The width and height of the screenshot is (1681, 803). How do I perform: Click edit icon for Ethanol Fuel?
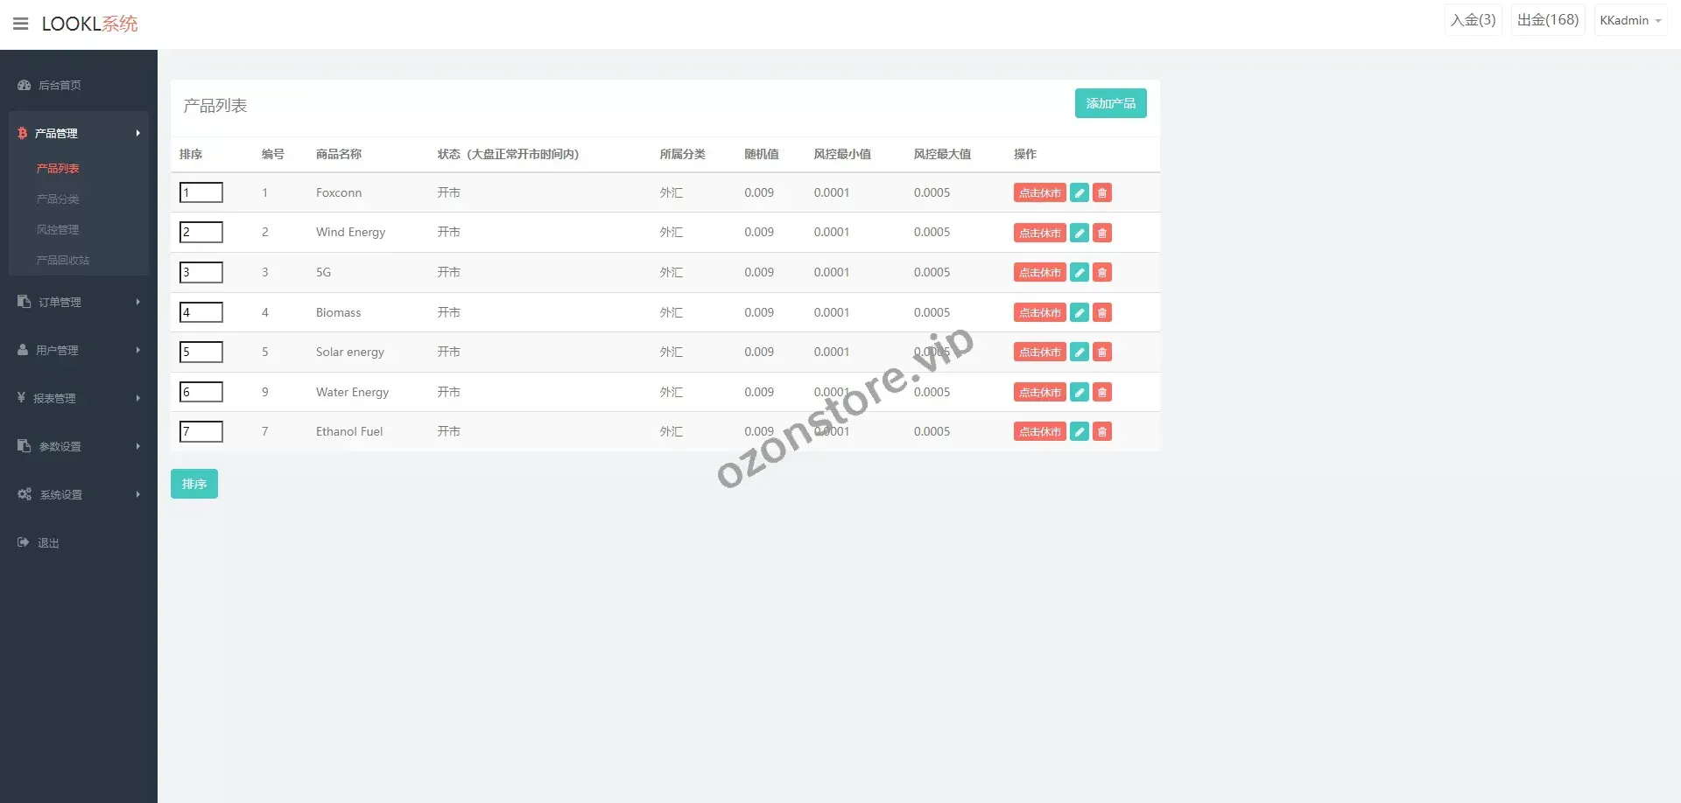point(1080,432)
